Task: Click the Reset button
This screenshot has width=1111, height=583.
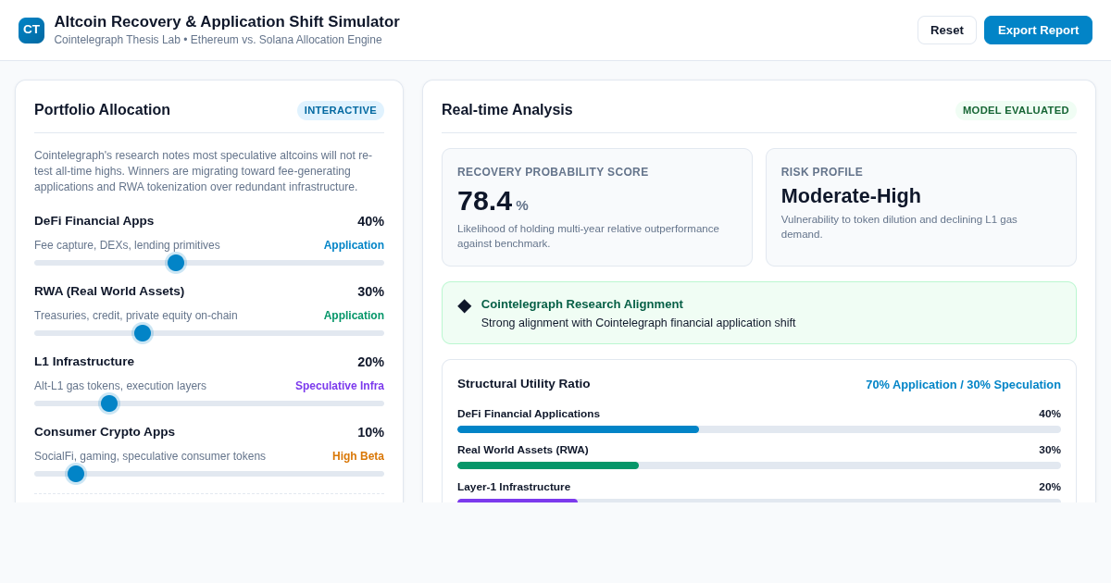Action: (947, 30)
